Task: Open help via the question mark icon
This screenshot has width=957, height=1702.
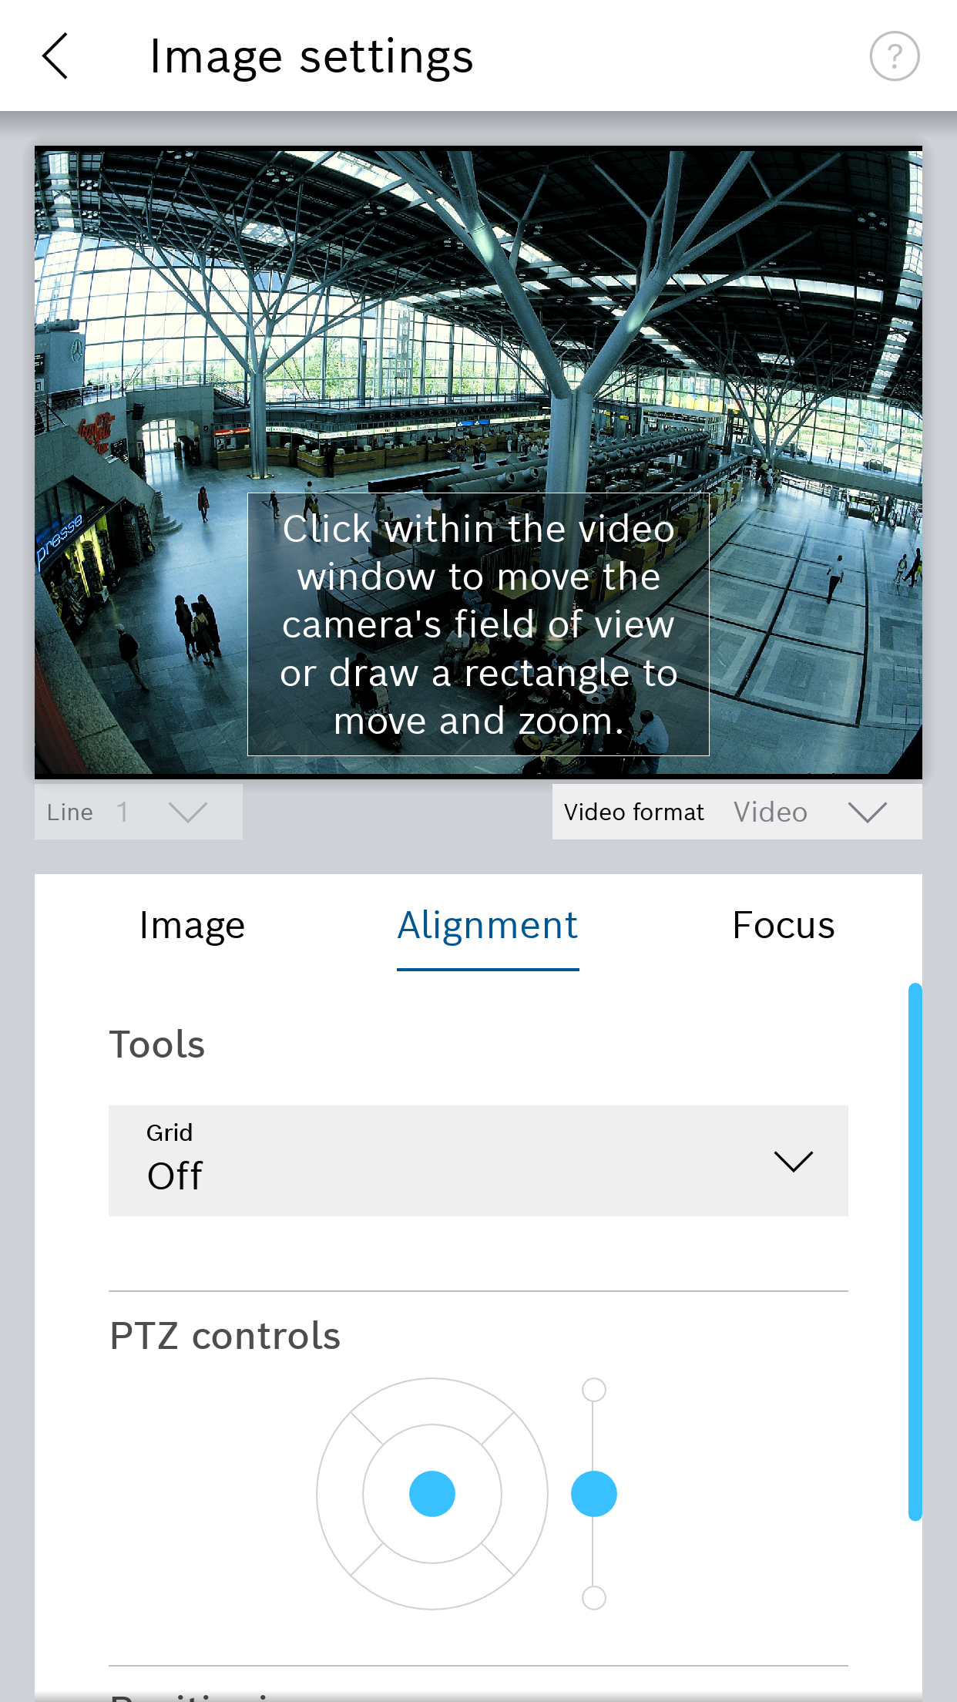Action: tap(894, 56)
